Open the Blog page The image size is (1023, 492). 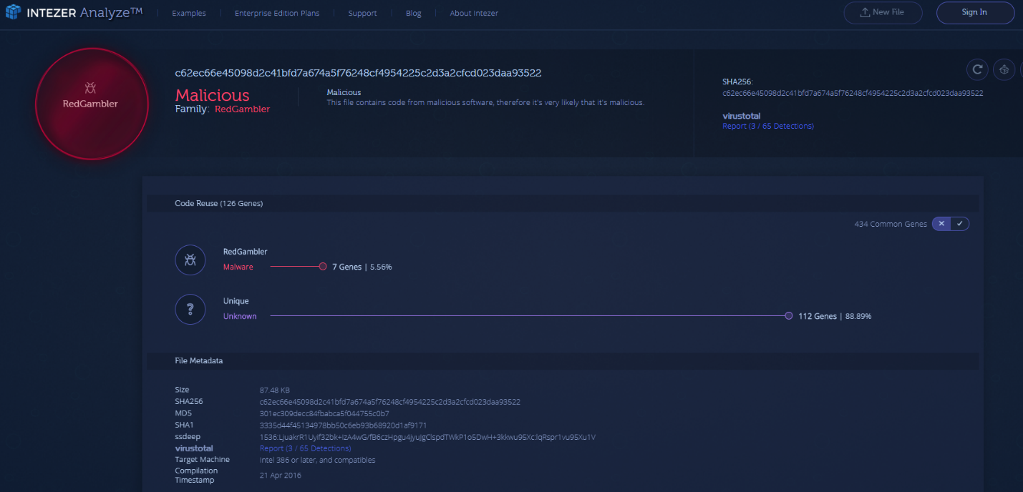pyautogui.click(x=414, y=13)
